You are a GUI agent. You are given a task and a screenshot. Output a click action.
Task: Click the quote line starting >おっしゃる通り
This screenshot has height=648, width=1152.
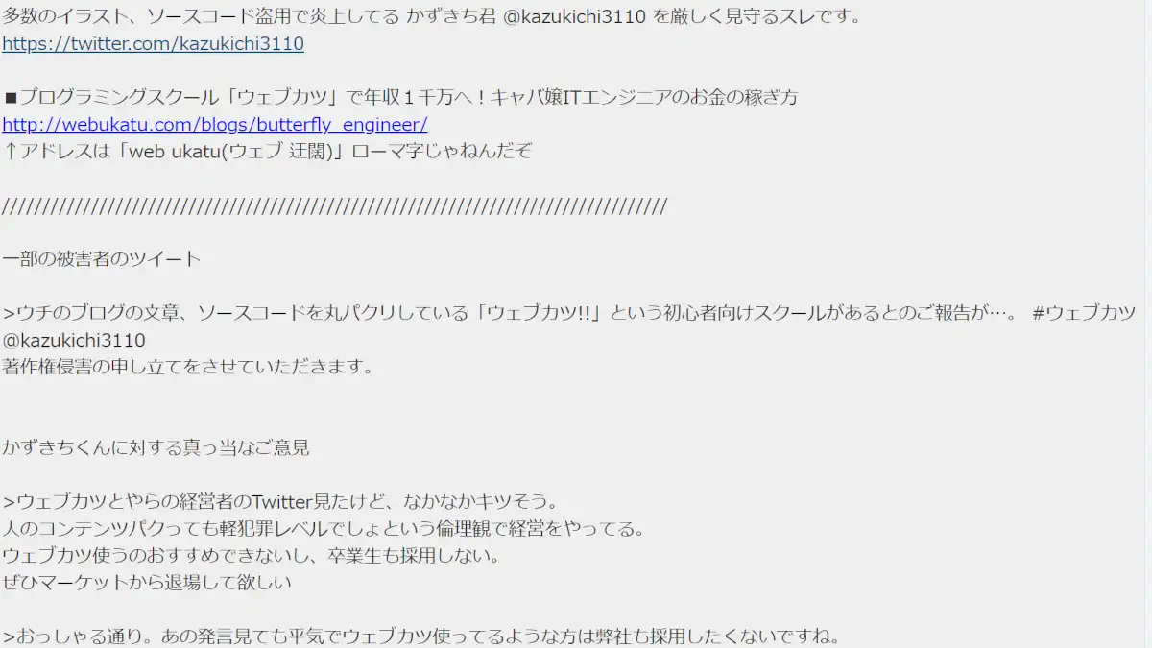[421, 636]
